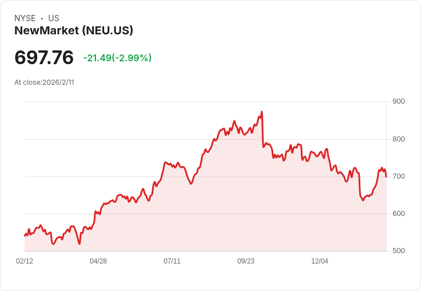
Task: Select the 09/23 date axis label
Action: 245,261
